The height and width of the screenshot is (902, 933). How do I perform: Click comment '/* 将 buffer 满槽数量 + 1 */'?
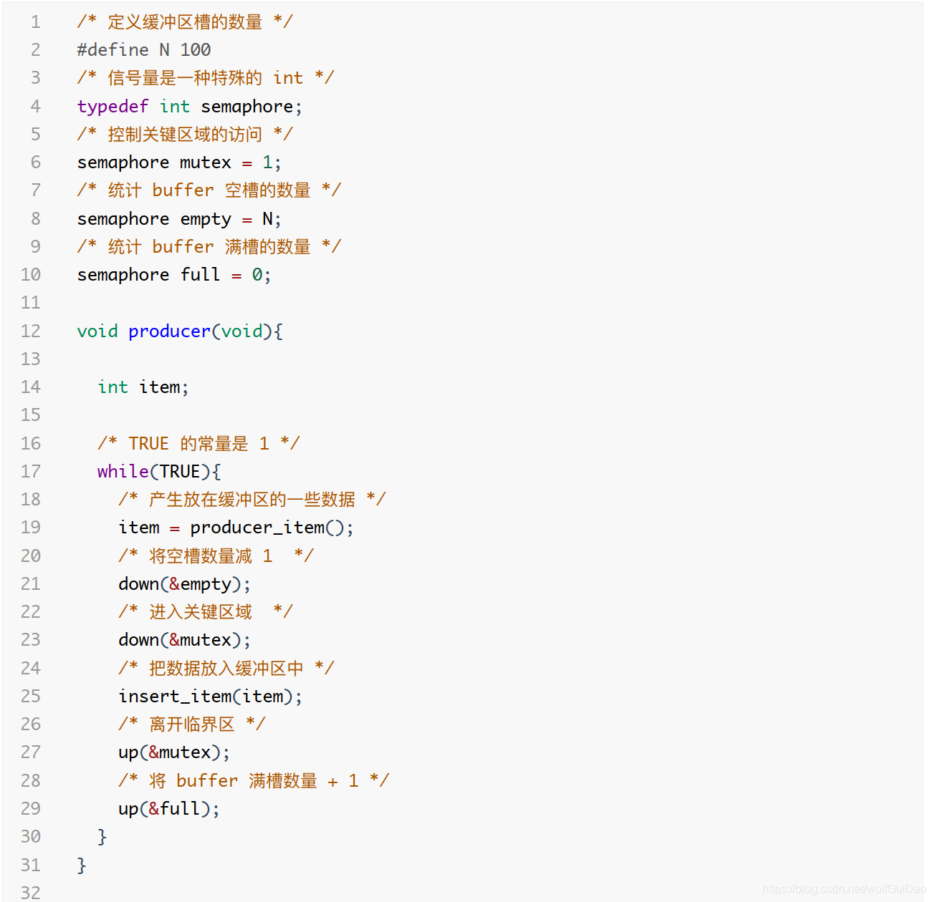254,781
